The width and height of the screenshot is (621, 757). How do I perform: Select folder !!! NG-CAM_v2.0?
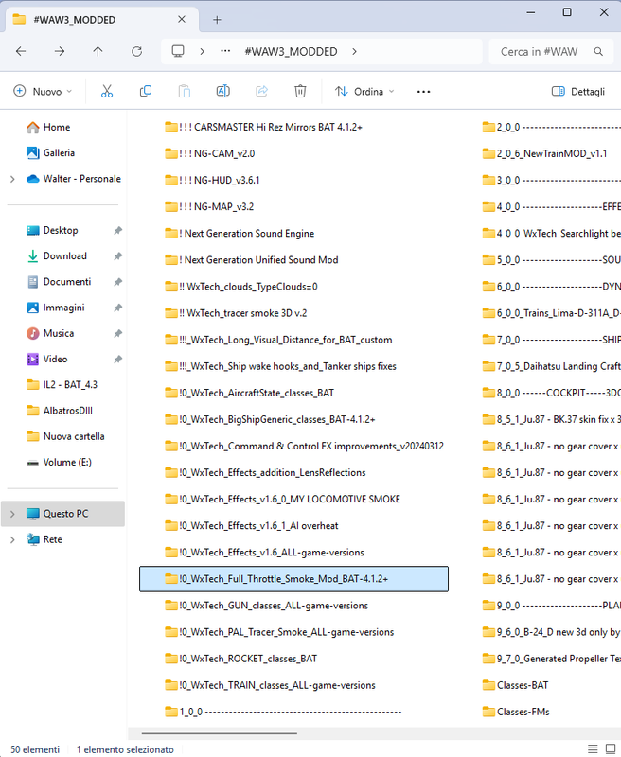click(x=209, y=153)
